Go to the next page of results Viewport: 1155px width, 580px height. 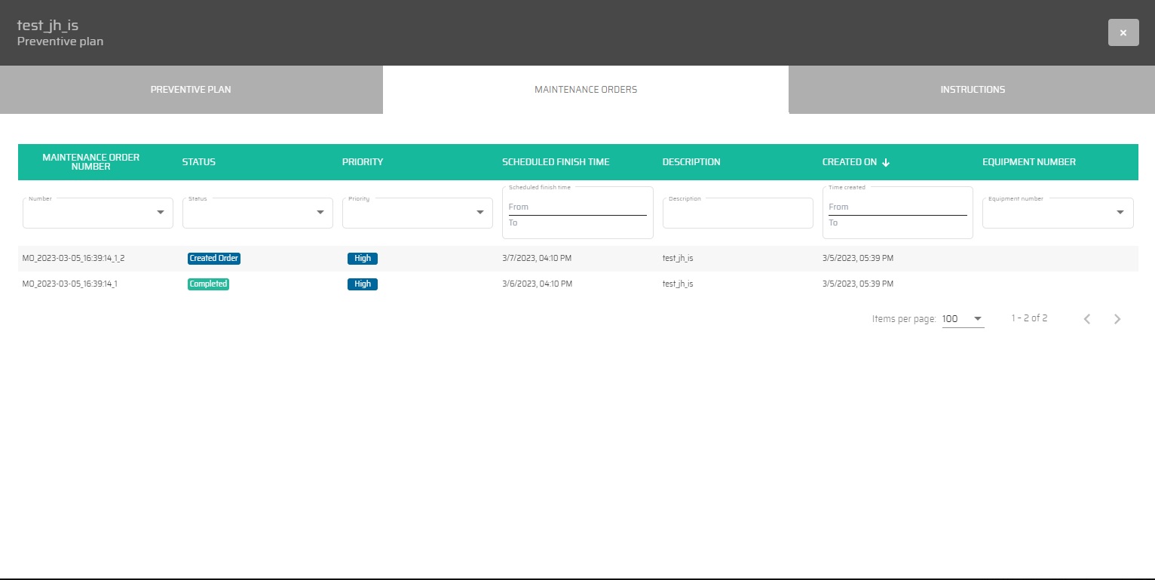pos(1117,319)
